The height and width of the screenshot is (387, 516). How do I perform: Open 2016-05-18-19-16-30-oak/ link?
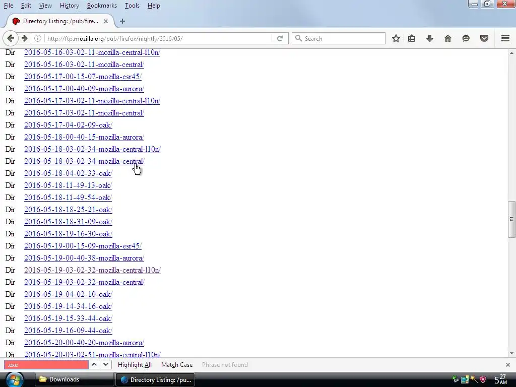coord(68,234)
